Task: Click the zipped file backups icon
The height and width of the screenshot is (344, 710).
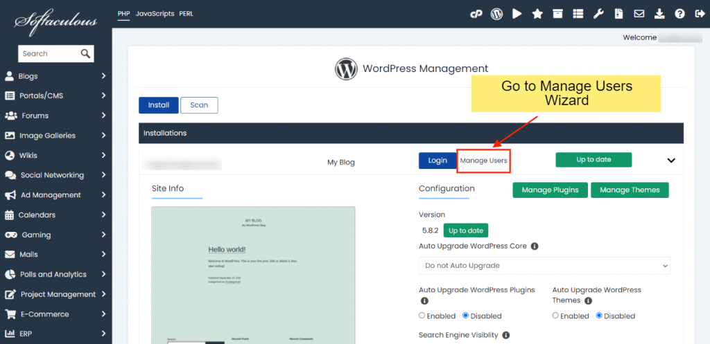Action: tap(618, 14)
